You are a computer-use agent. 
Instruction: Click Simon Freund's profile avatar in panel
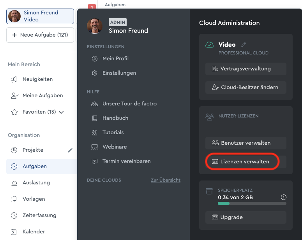[95, 26]
